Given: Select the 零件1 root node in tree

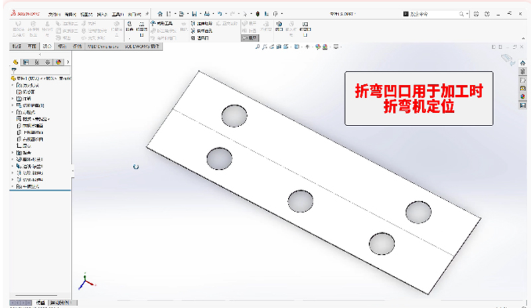Looking at the screenshot, I should (x=40, y=78).
